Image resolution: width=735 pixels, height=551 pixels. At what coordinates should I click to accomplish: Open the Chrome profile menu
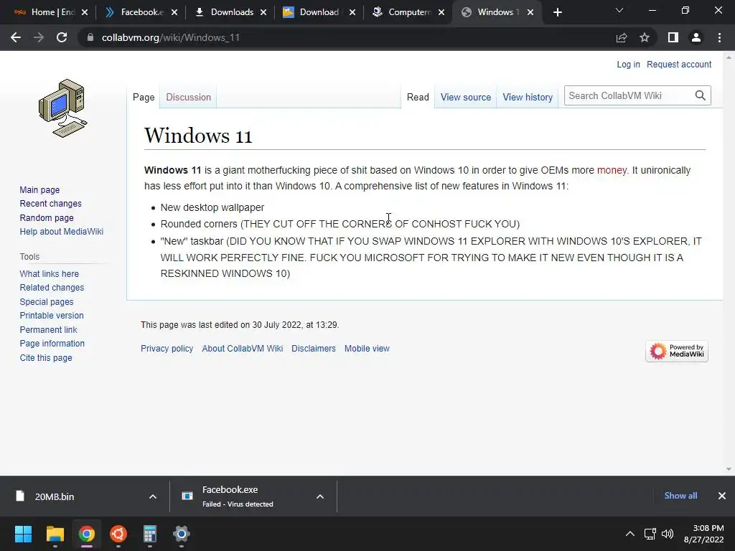pos(696,37)
